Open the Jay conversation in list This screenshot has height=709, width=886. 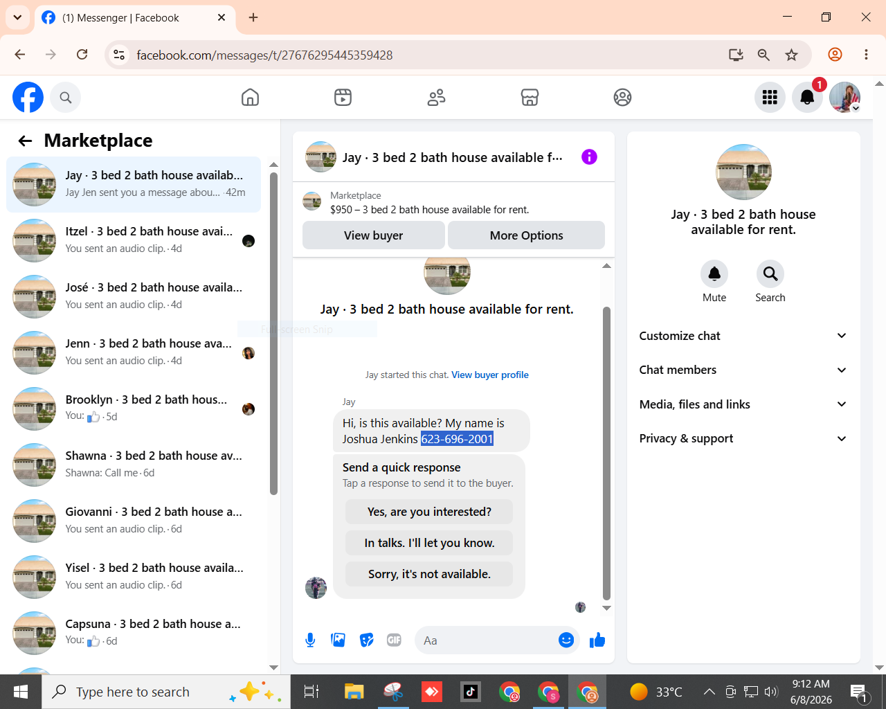click(134, 184)
